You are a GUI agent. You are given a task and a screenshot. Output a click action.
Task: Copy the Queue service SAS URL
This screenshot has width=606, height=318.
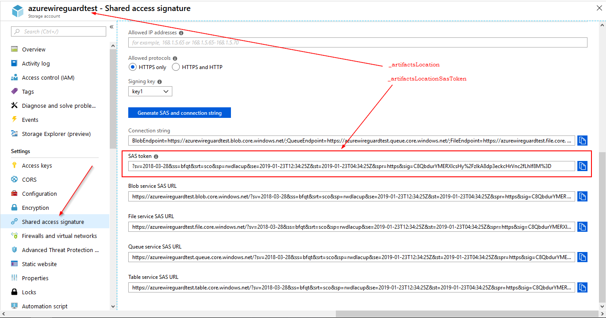pyautogui.click(x=583, y=257)
